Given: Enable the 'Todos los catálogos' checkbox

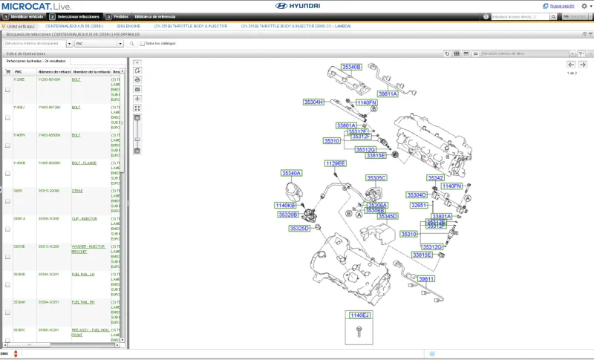Looking at the screenshot, I should point(142,44).
